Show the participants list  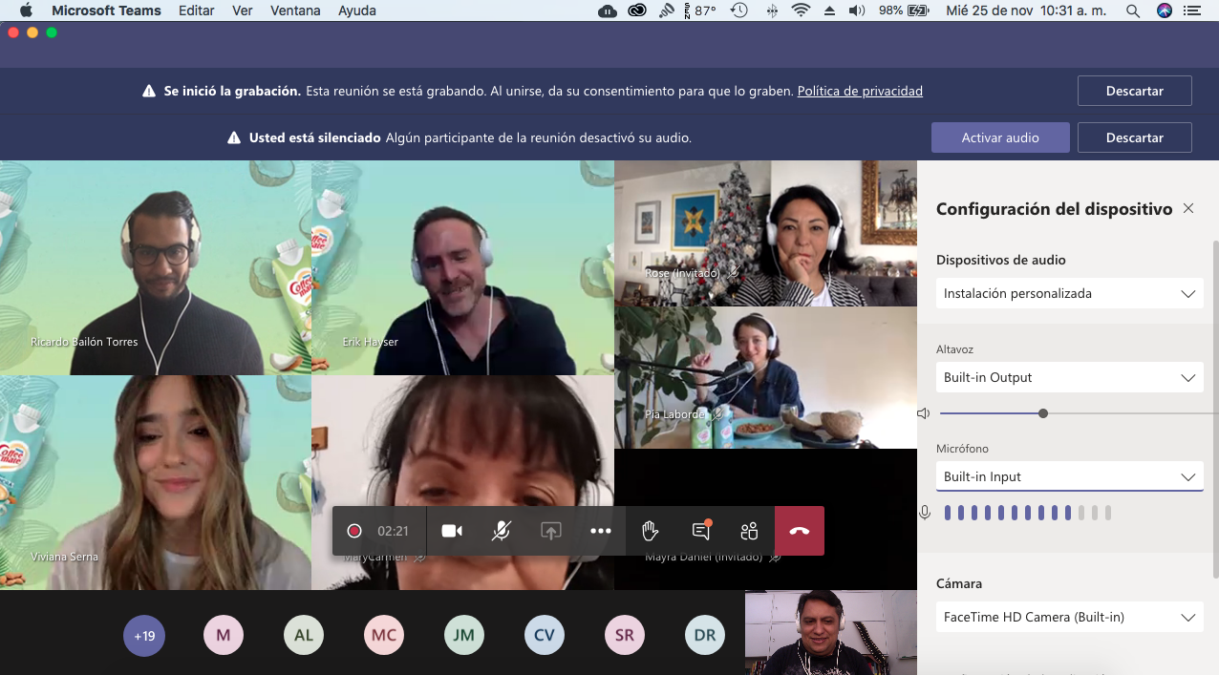749,531
